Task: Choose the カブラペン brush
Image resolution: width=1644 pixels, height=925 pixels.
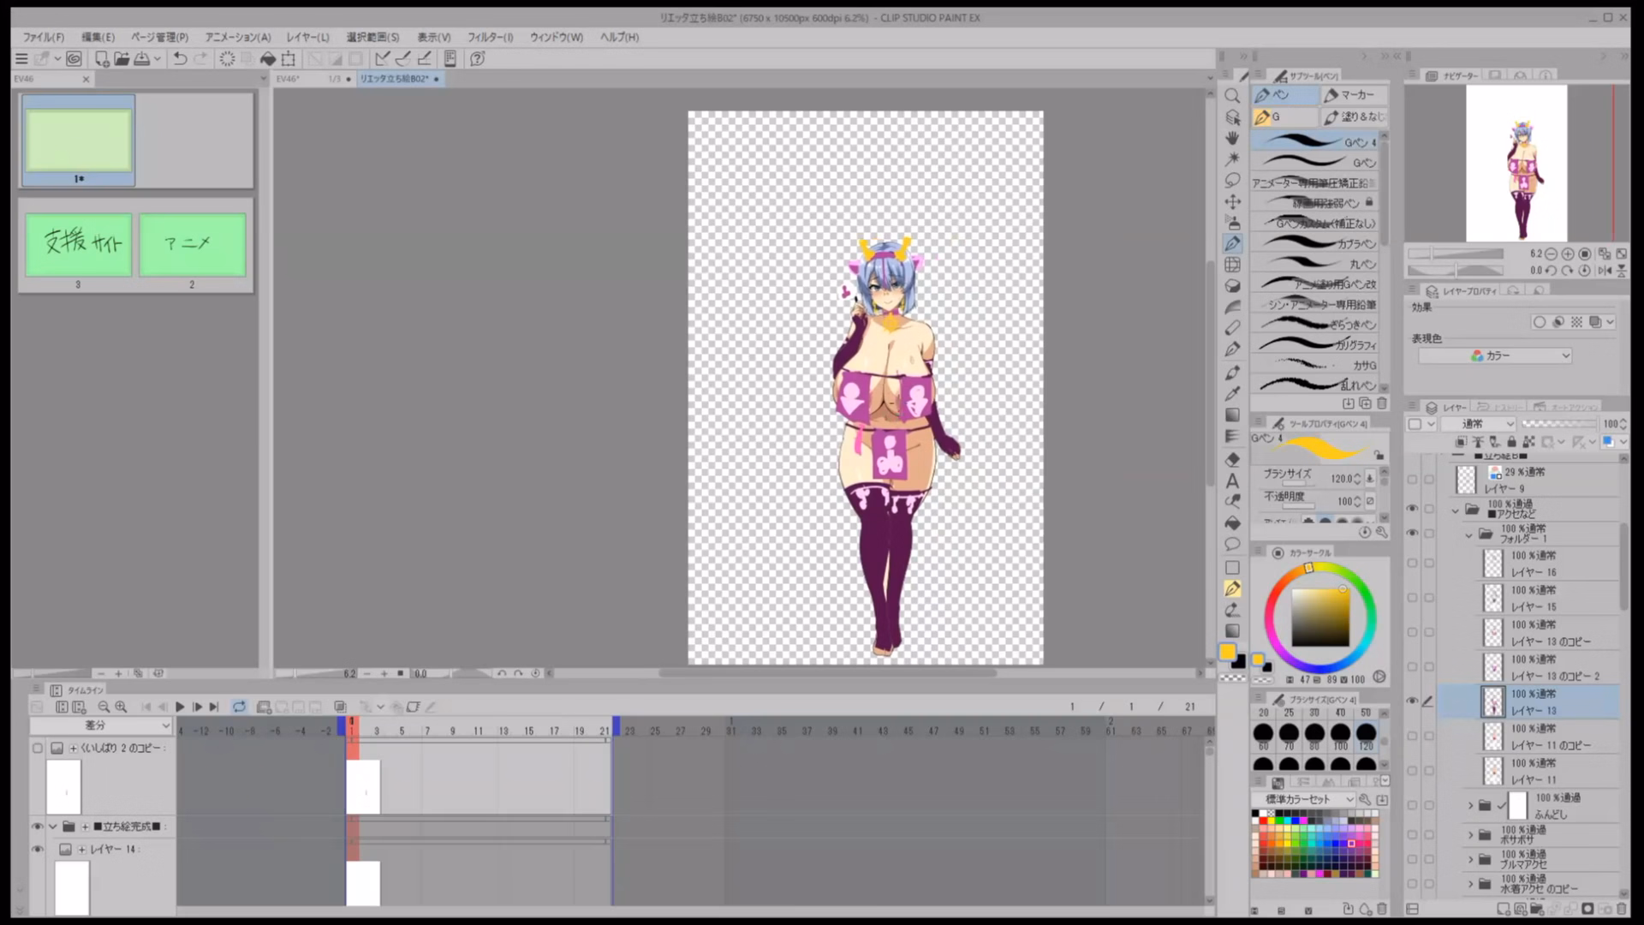Action: point(1314,243)
